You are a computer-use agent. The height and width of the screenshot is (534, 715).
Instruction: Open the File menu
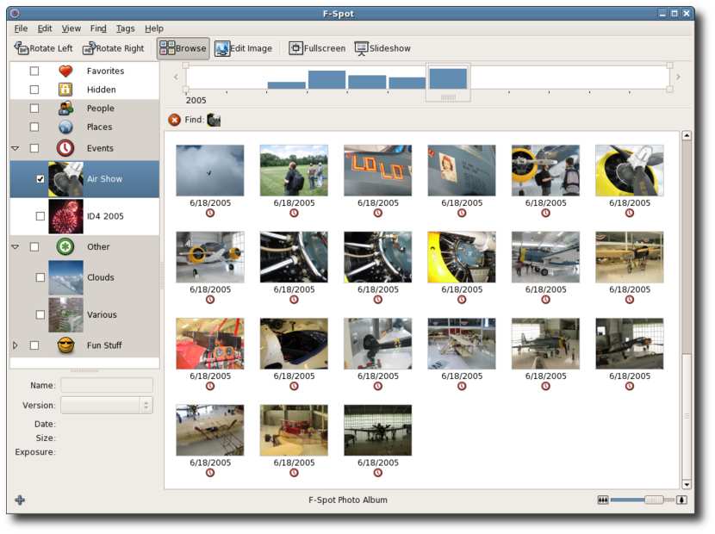tap(21, 28)
